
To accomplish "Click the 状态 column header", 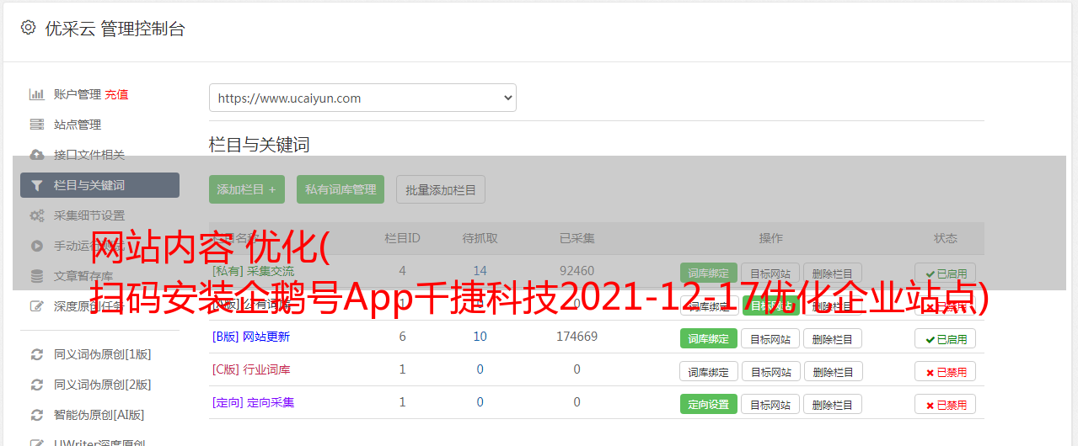I will (946, 238).
